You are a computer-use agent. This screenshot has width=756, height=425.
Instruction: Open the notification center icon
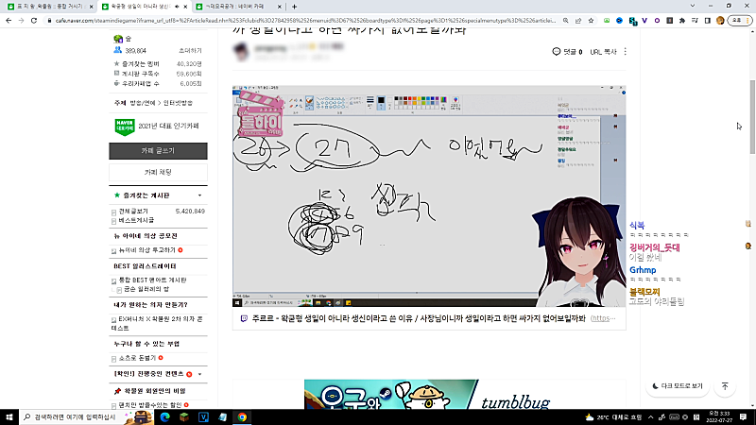coord(743,416)
